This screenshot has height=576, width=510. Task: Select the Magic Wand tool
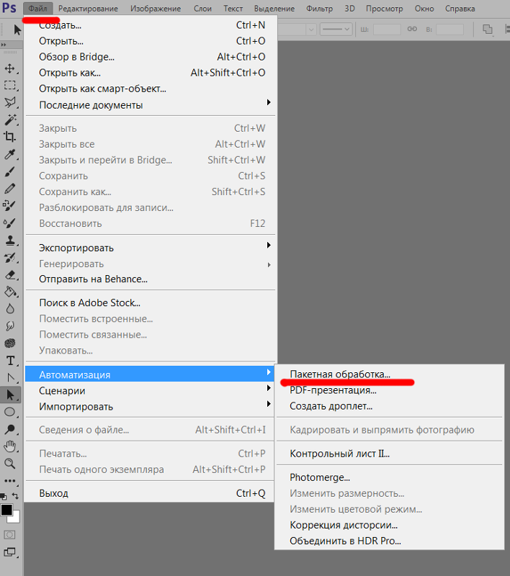10,120
